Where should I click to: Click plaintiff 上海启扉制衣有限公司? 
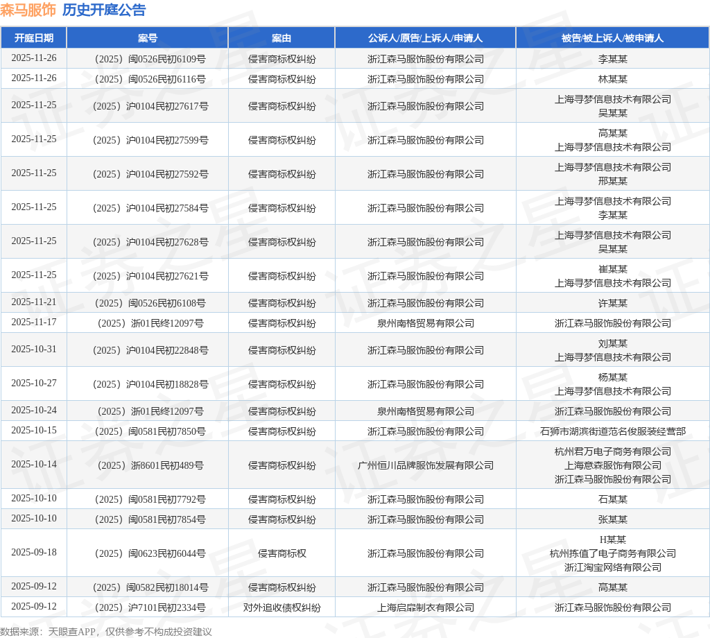click(425, 607)
